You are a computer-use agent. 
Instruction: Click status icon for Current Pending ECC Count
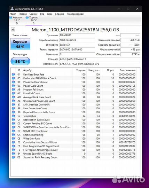[13, 123]
